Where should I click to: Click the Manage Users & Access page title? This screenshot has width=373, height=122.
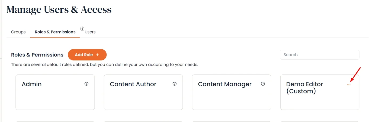pos(59,10)
